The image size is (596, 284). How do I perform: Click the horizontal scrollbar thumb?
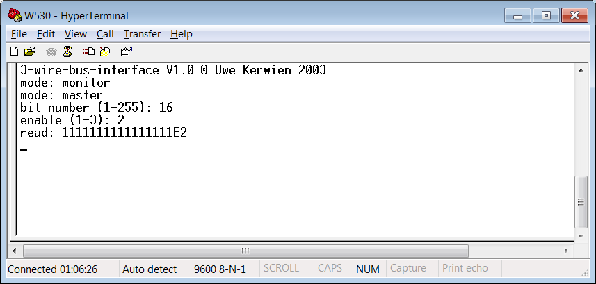[x=245, y=251]
